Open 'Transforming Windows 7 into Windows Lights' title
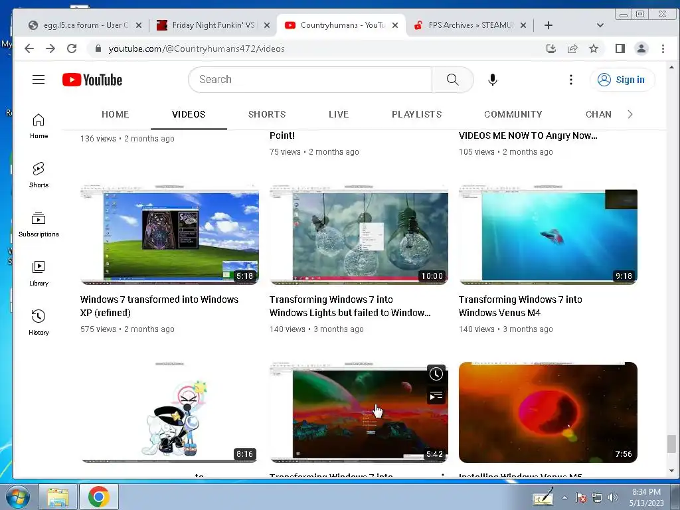Image resolution: width=680 pixels, height=510 pixels. [x=350, y=305]
